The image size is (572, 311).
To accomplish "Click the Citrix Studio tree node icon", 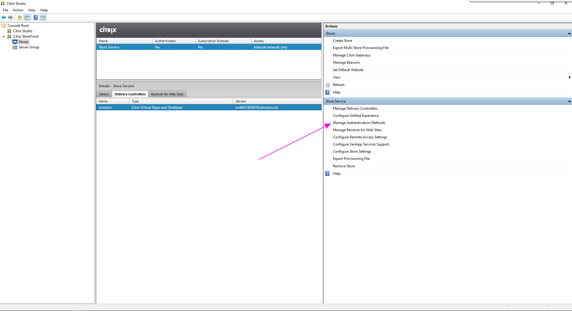I will tap(9, 31).
